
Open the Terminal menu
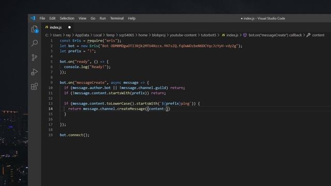click(117, 19)
